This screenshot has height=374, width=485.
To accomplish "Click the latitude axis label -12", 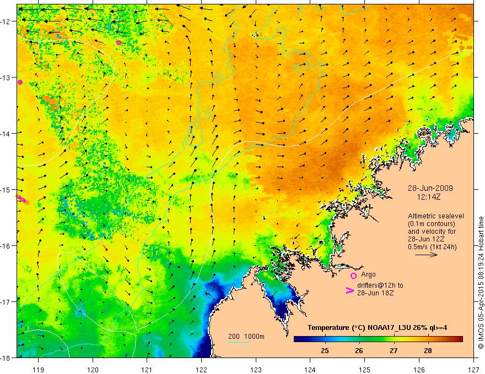I will click(6, 21).
